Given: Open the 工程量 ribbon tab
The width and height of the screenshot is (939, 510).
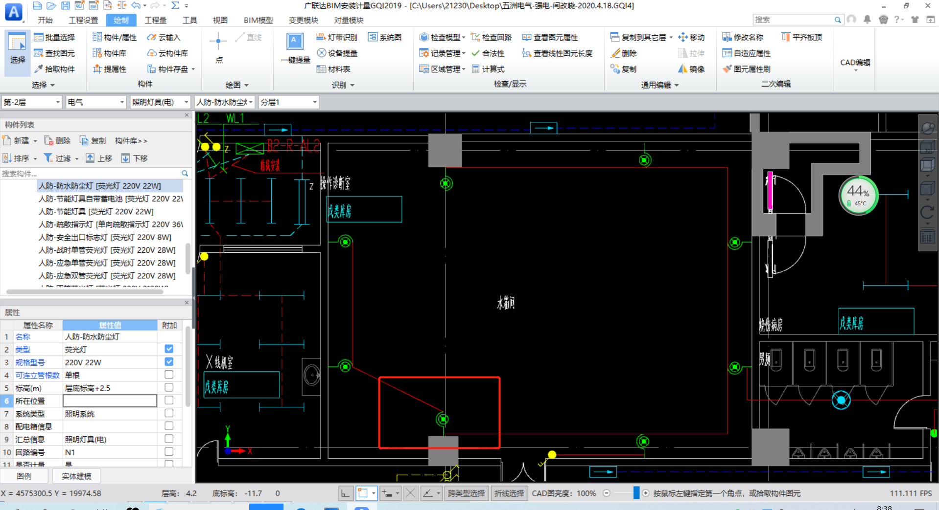Looking at the screenshot, I should (x=155, y=20).
